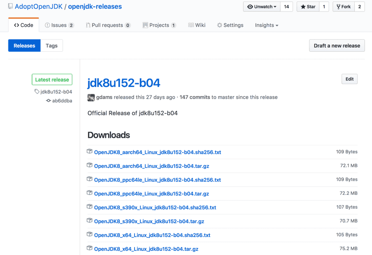Open the Wiki tab
The height and width of the screenshot is (255, 372).
tap(197, 25)
